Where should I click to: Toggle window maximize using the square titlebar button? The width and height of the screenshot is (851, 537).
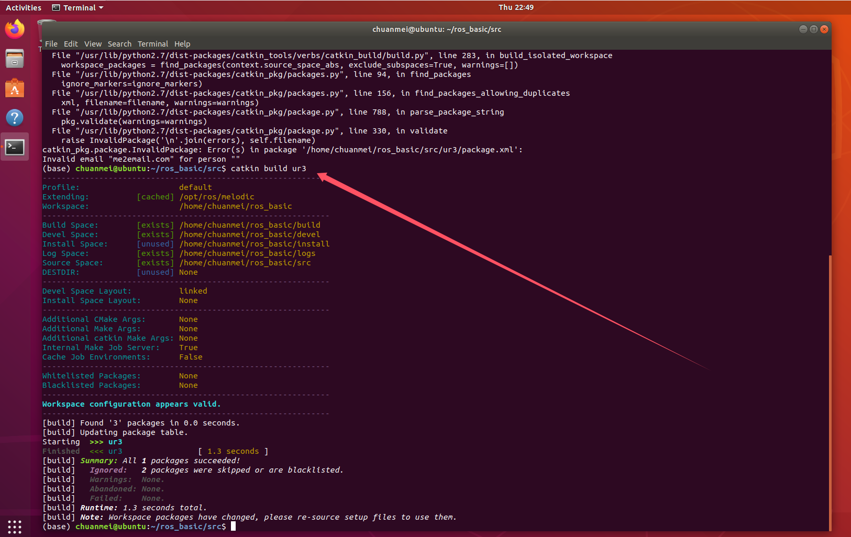(x=813, y=29)
